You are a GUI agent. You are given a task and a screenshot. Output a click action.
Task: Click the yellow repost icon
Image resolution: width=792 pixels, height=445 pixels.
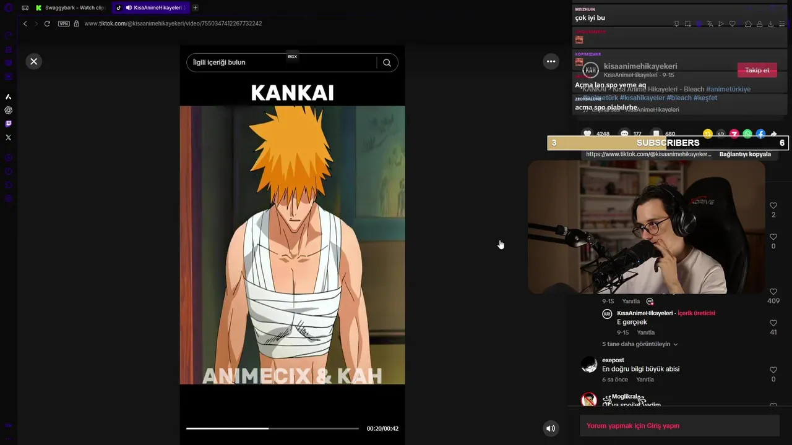pos(708,133)
